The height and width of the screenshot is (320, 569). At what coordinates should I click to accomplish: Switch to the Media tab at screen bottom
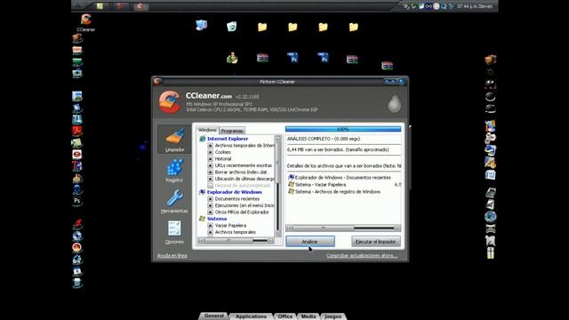[309, 316]
